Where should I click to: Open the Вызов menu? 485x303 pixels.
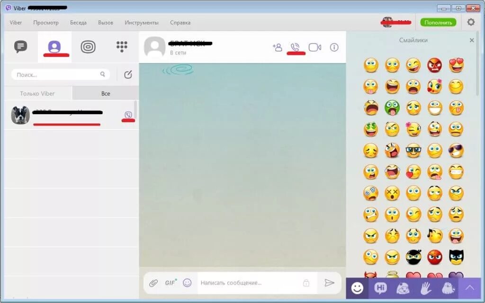[x=106, y=23]
